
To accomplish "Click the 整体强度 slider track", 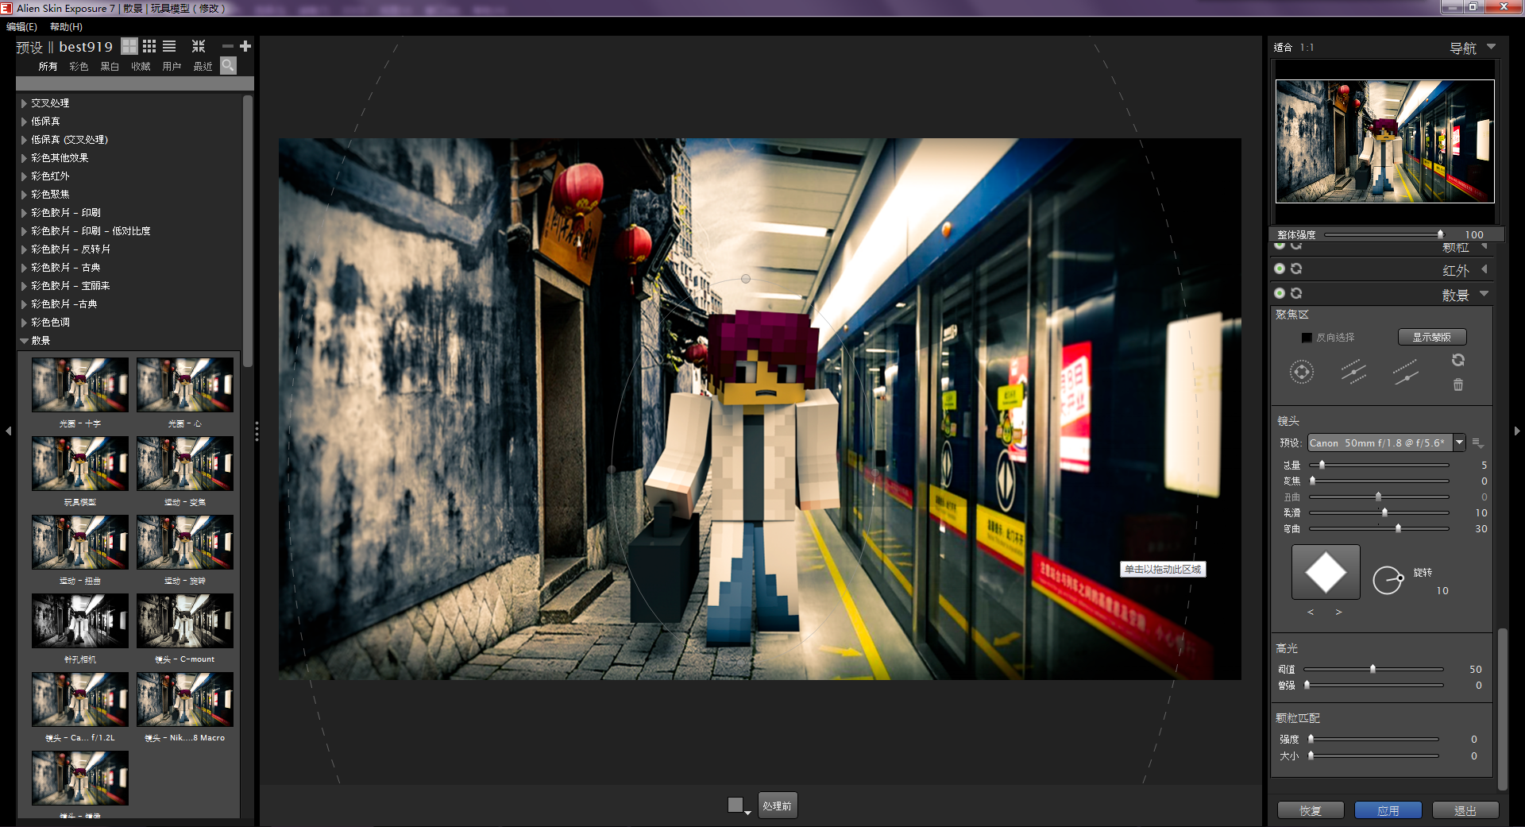I will point(1382,235).
